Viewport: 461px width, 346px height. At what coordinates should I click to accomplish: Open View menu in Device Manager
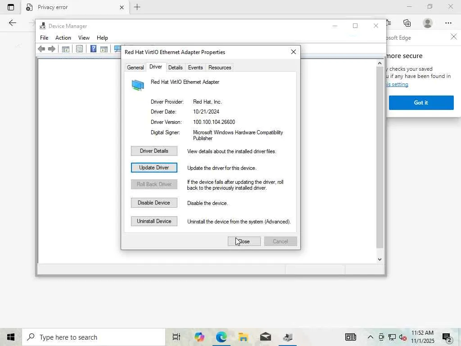click(x=84, y=38)
